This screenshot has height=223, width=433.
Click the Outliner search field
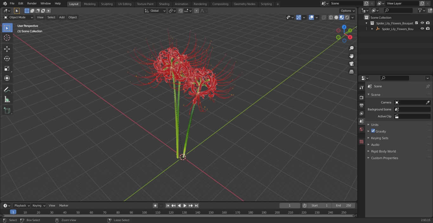(398, 10)
